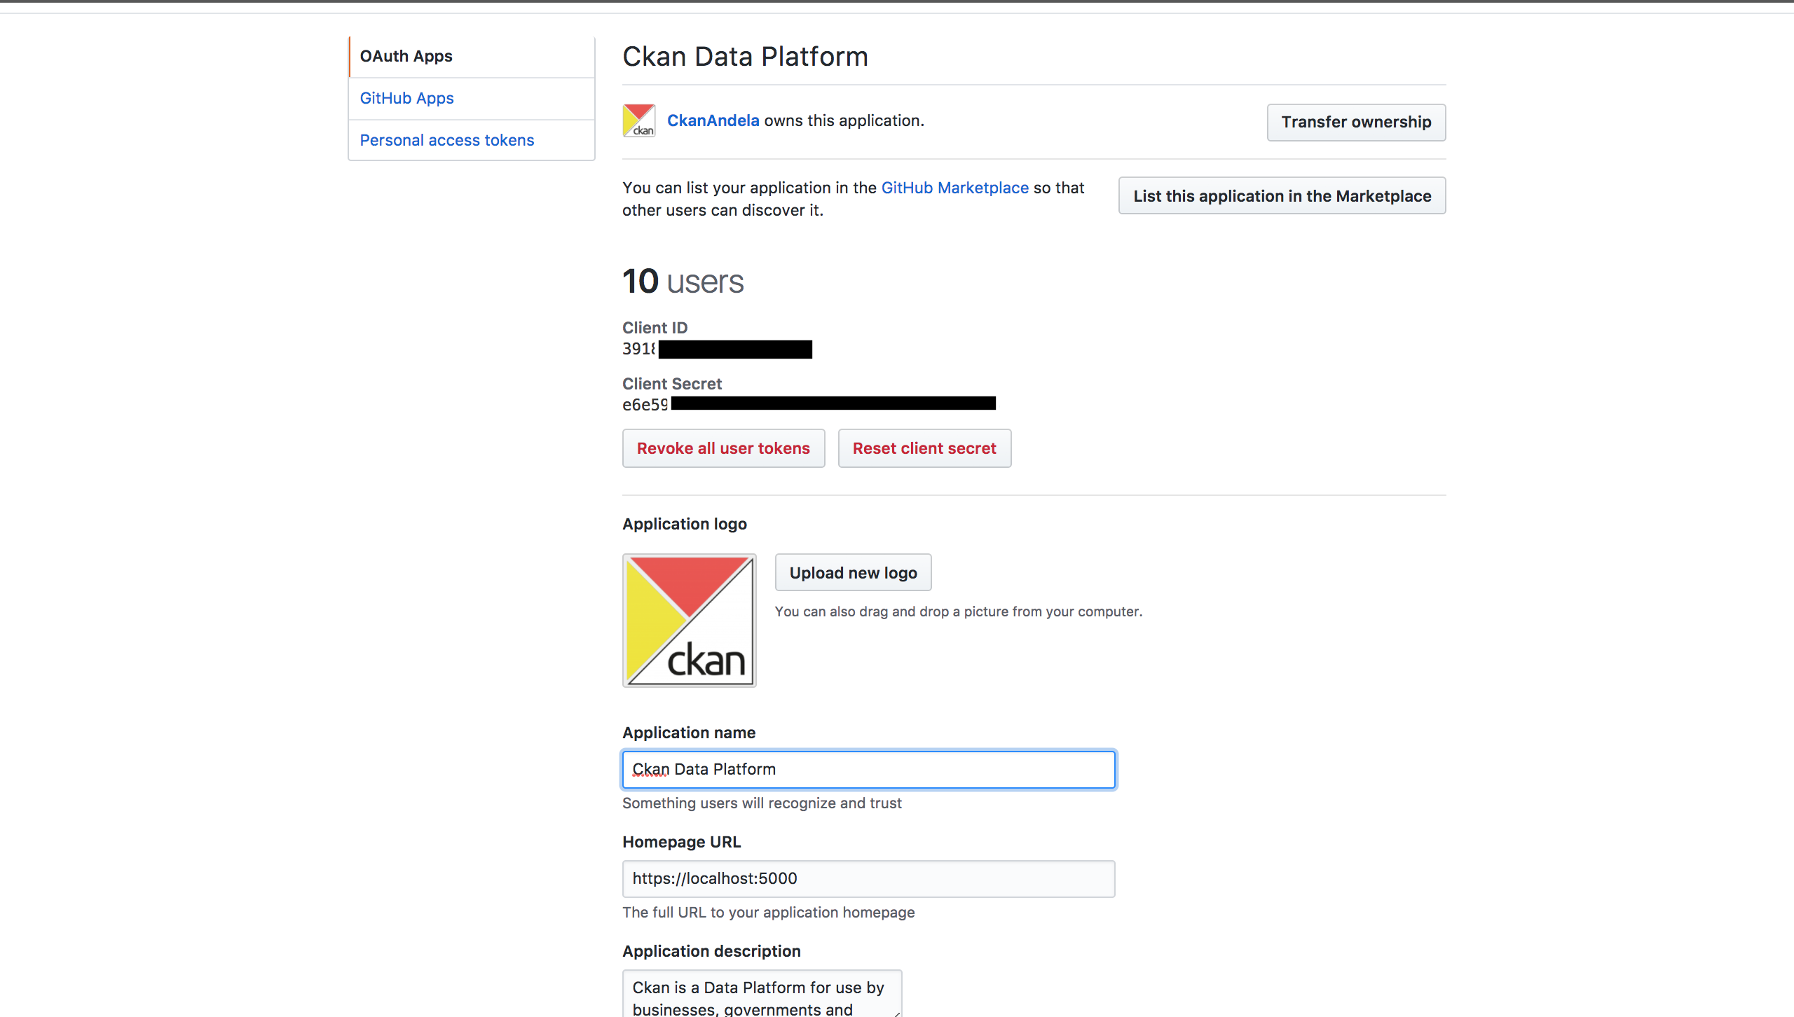Viewport: 1794px width, 1017px height.
Task: Click the Ckan Data Platform page heading
Action: click(745, 56)
